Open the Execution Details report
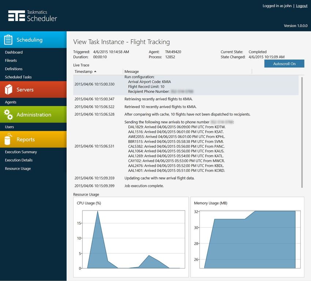This screenshot has height=281, width=311. tap(19, 160)
